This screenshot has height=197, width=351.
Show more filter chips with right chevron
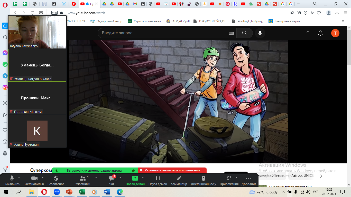[321, 176]
